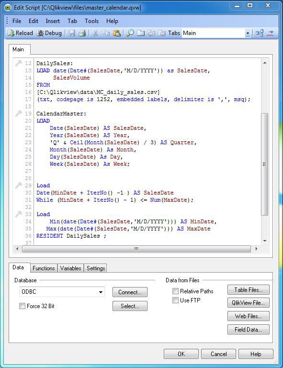Click the Cut scissors icon
The image size is (283, 368).
95,33
